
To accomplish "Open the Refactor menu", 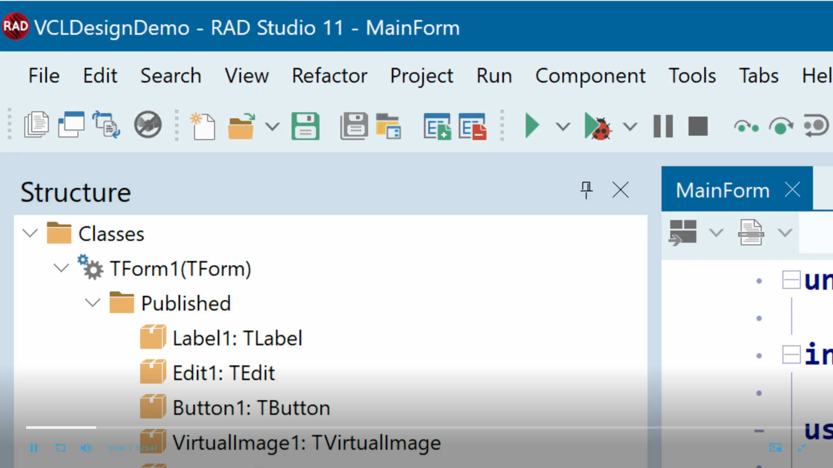I will (x=329, y=76).
